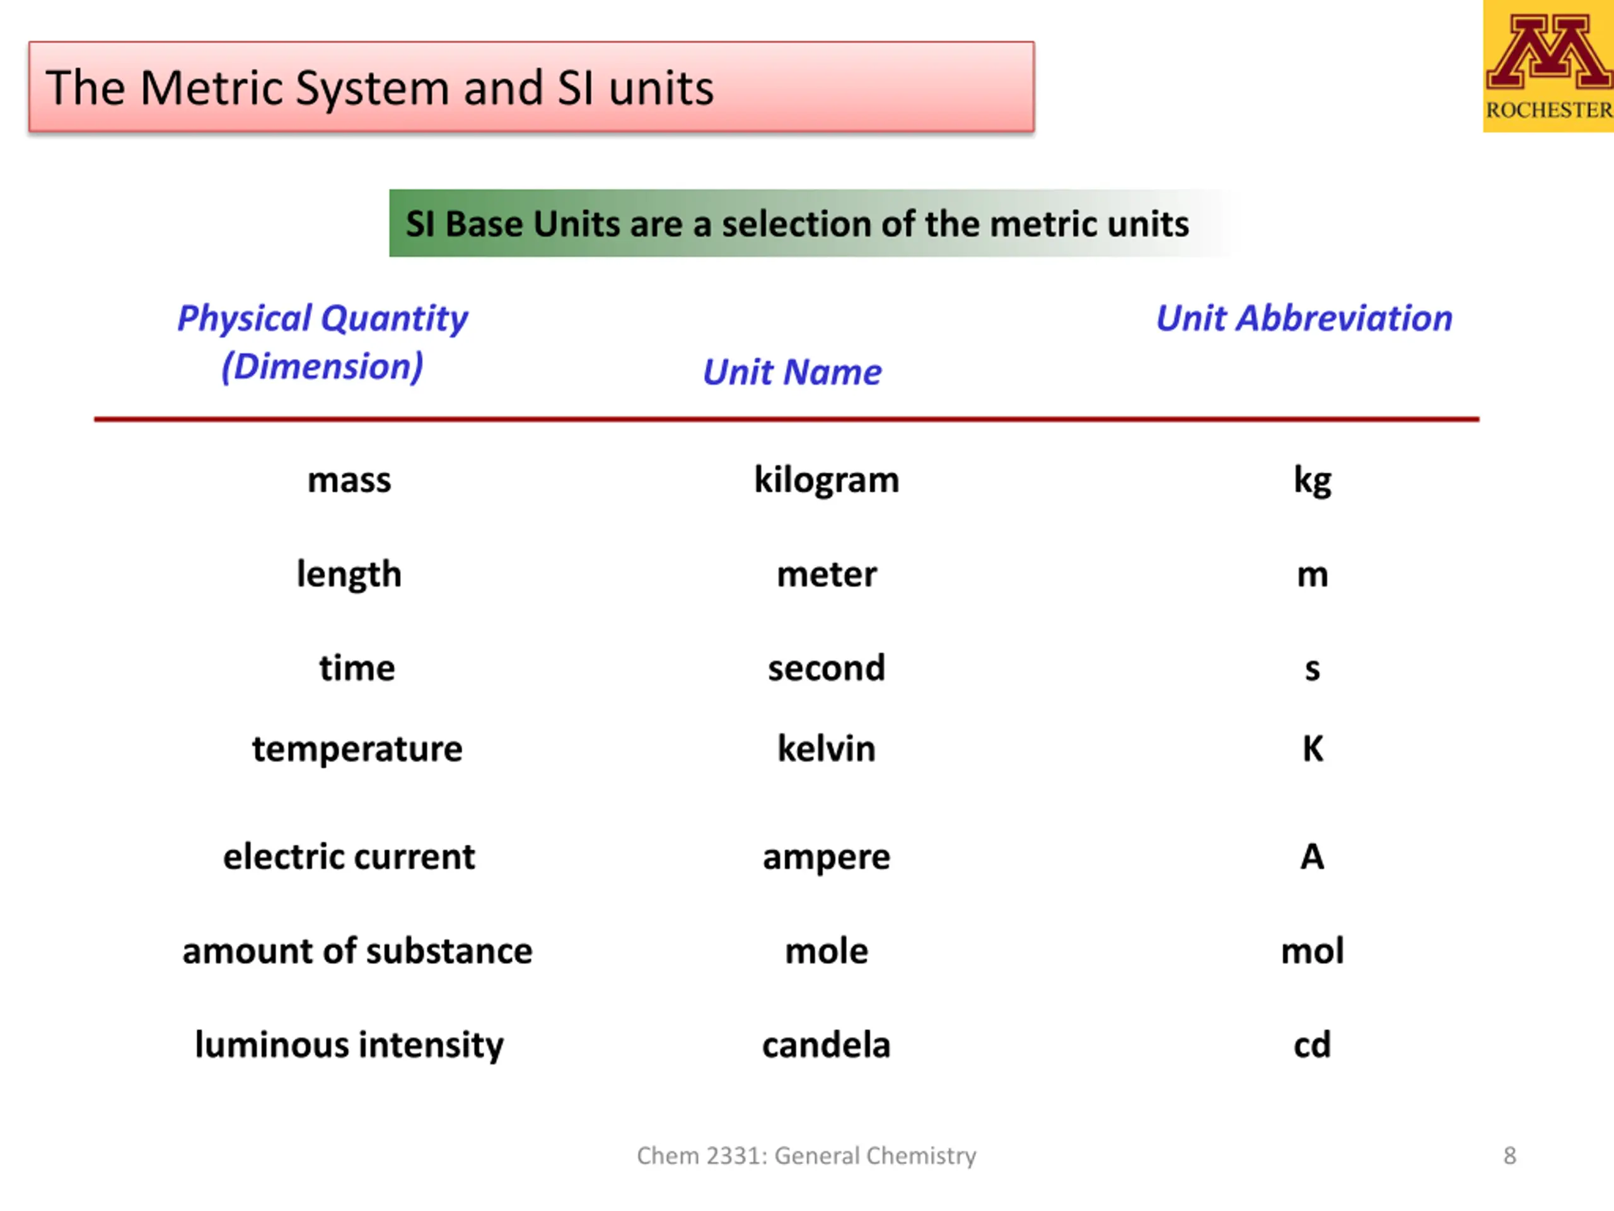Select the 'kg' abbreviation
This screenshot has width=1614, height=1211.
click(x=1312, y=481)
